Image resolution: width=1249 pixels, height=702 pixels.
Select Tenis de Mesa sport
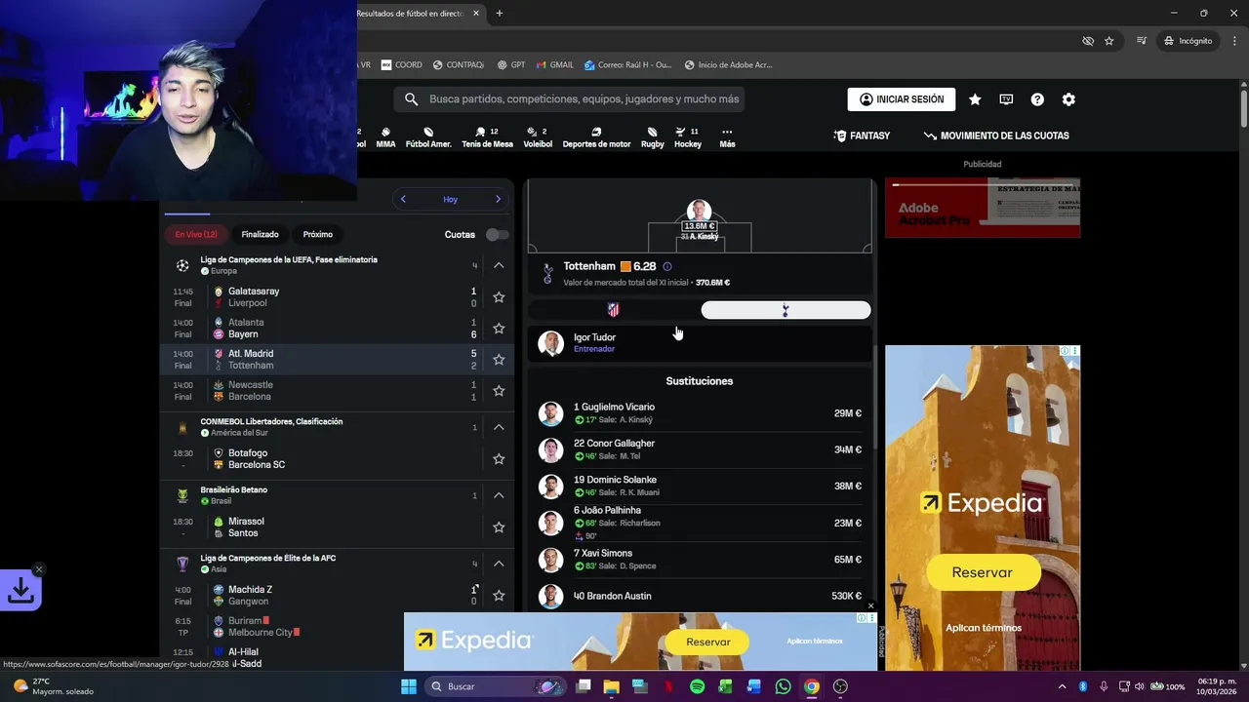click(x=487, y=137)
